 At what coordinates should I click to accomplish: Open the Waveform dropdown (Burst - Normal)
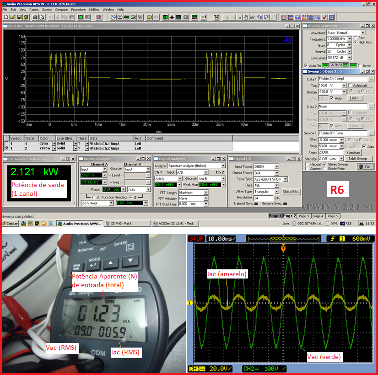click(x=363, y=33)
